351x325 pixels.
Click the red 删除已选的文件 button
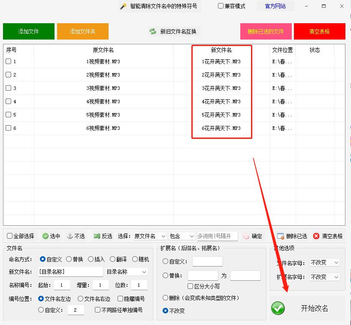point(266,31)
